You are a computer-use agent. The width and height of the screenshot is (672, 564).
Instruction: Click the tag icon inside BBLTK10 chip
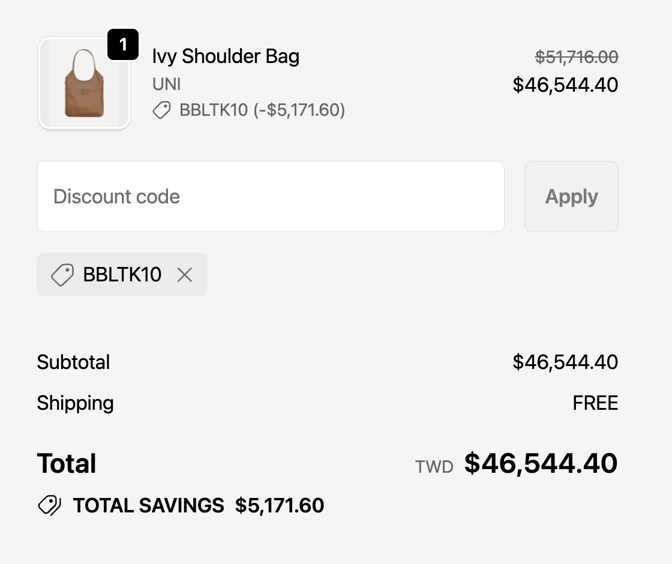tap(62, 275)
